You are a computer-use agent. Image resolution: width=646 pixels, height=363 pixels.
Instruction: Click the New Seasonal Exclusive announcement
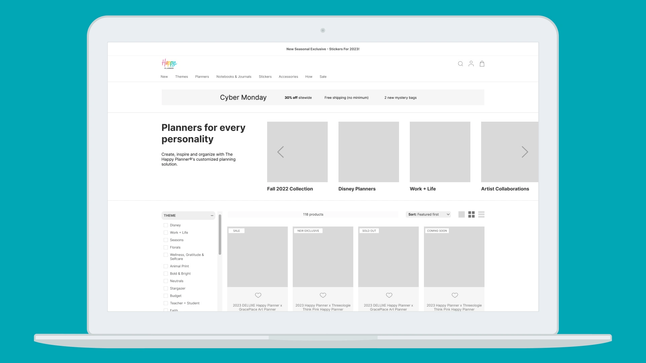(323, 49)
